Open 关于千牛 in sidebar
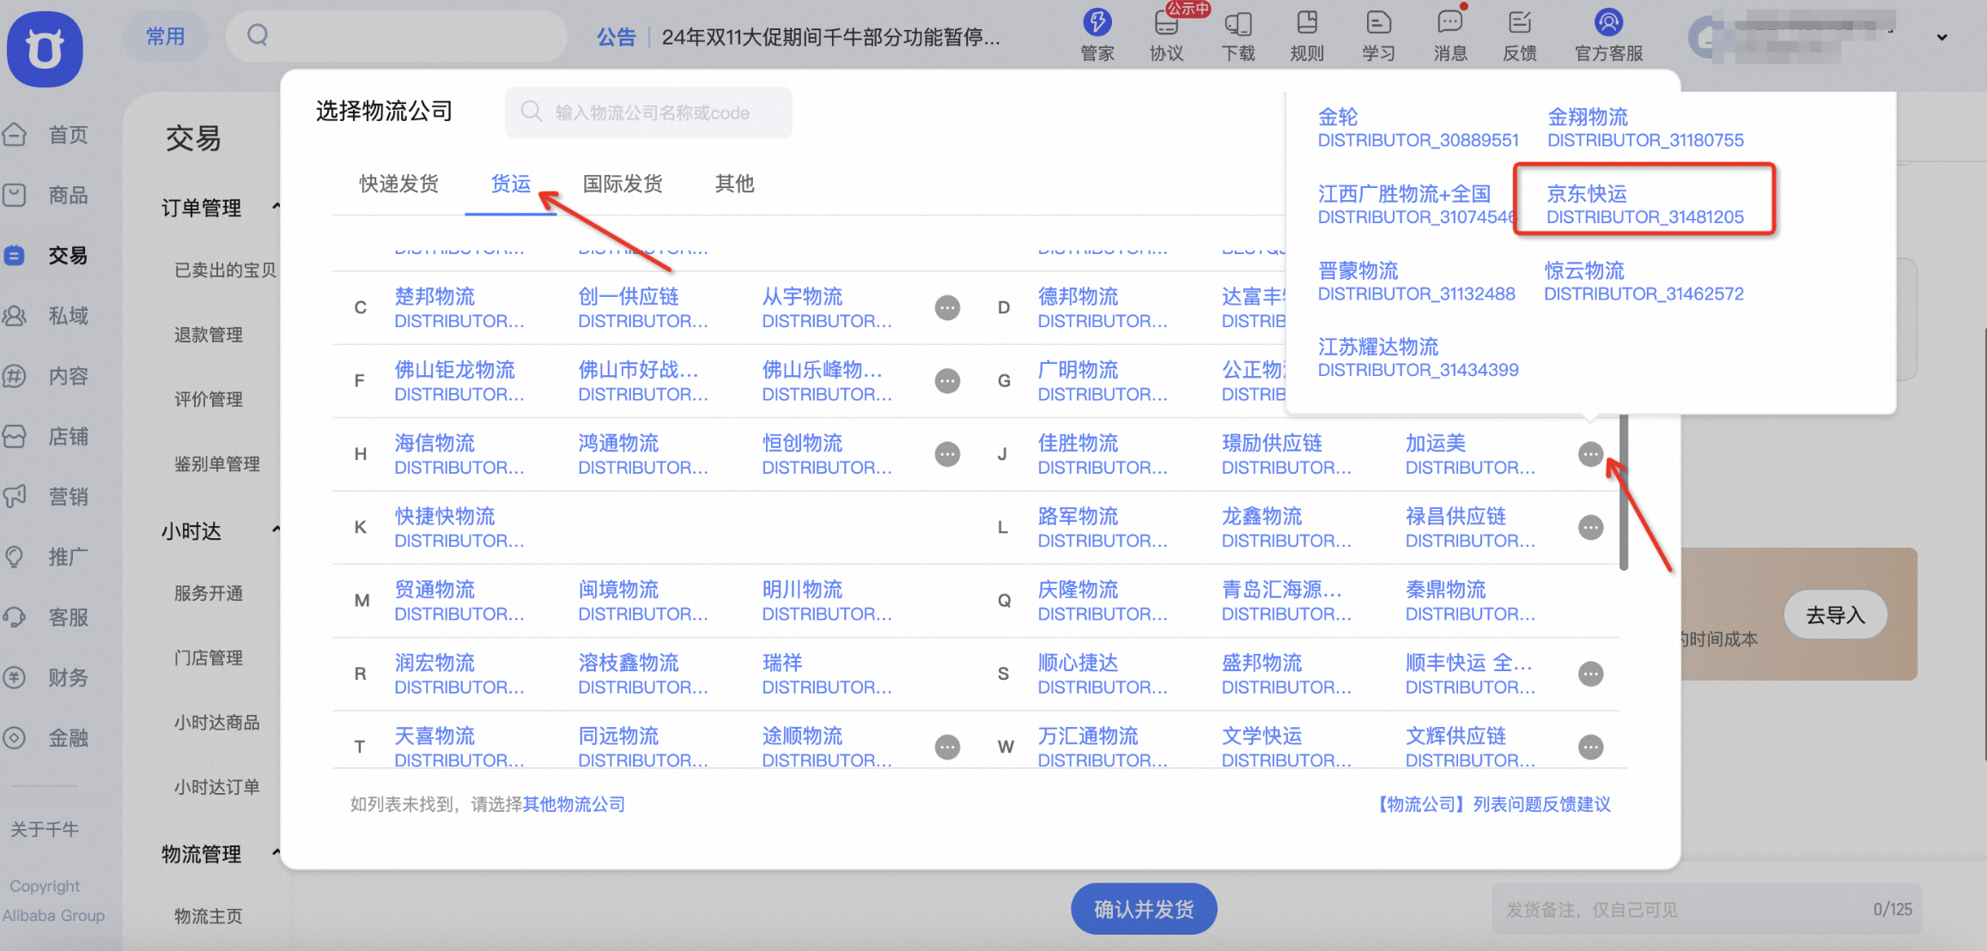 click(x=45, y=829)
